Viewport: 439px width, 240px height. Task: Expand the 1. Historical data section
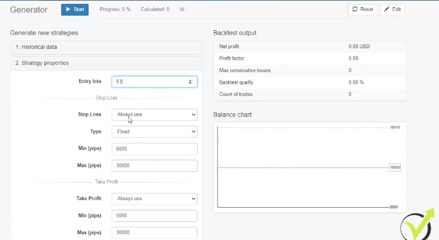(106, 47)
